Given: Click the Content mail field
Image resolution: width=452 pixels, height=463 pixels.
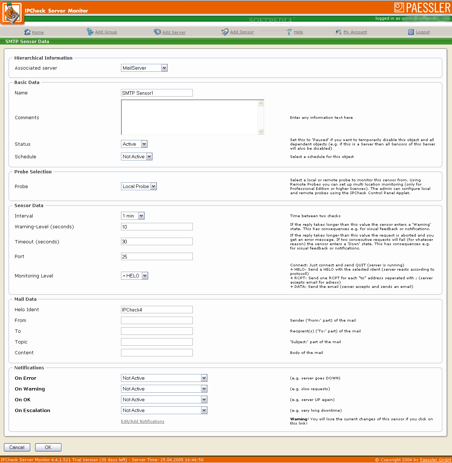Looking at the screenshot, I should [x=157, y=353].
